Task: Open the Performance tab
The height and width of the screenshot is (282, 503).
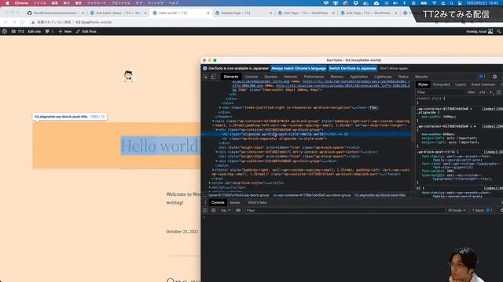Action: pyautogui.click(x=314, y=77)
